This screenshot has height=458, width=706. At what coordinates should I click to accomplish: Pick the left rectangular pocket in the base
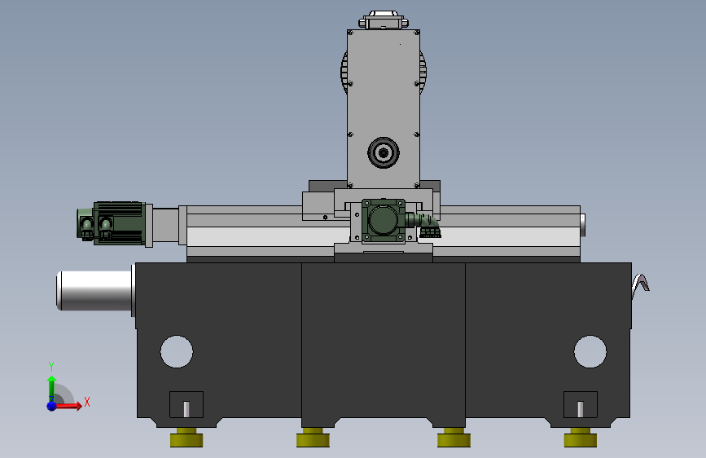click(186, 404)
